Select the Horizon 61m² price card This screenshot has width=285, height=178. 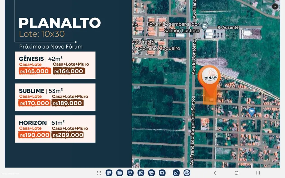point(55,129)
